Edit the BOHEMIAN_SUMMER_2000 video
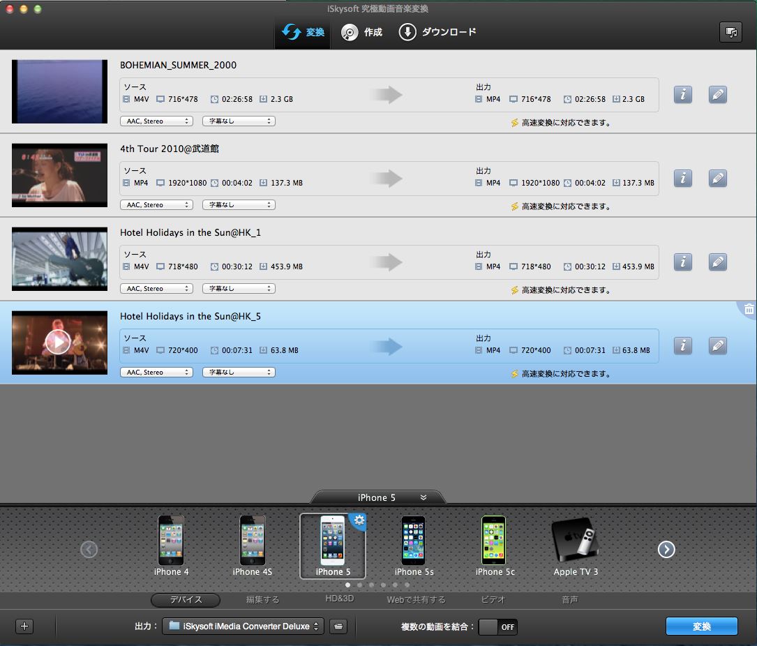This screenshot has height=646, width=757. point(718,95)
